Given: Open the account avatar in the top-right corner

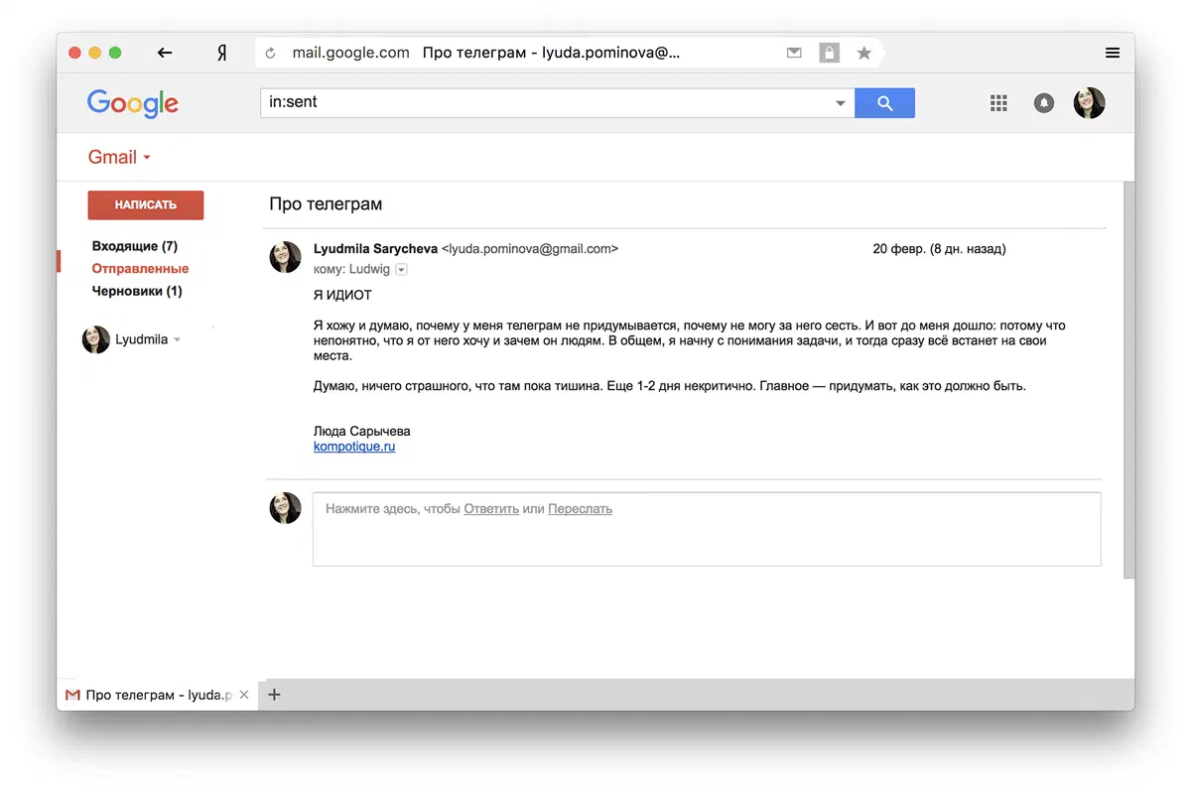Looking at the screenshot, I should coord(1090,102).
